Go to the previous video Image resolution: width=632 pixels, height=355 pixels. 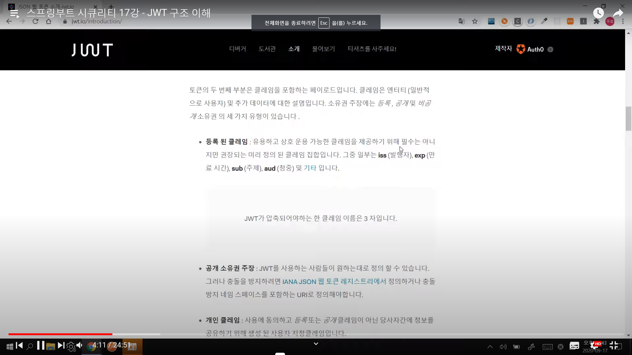tap(19, 345)
